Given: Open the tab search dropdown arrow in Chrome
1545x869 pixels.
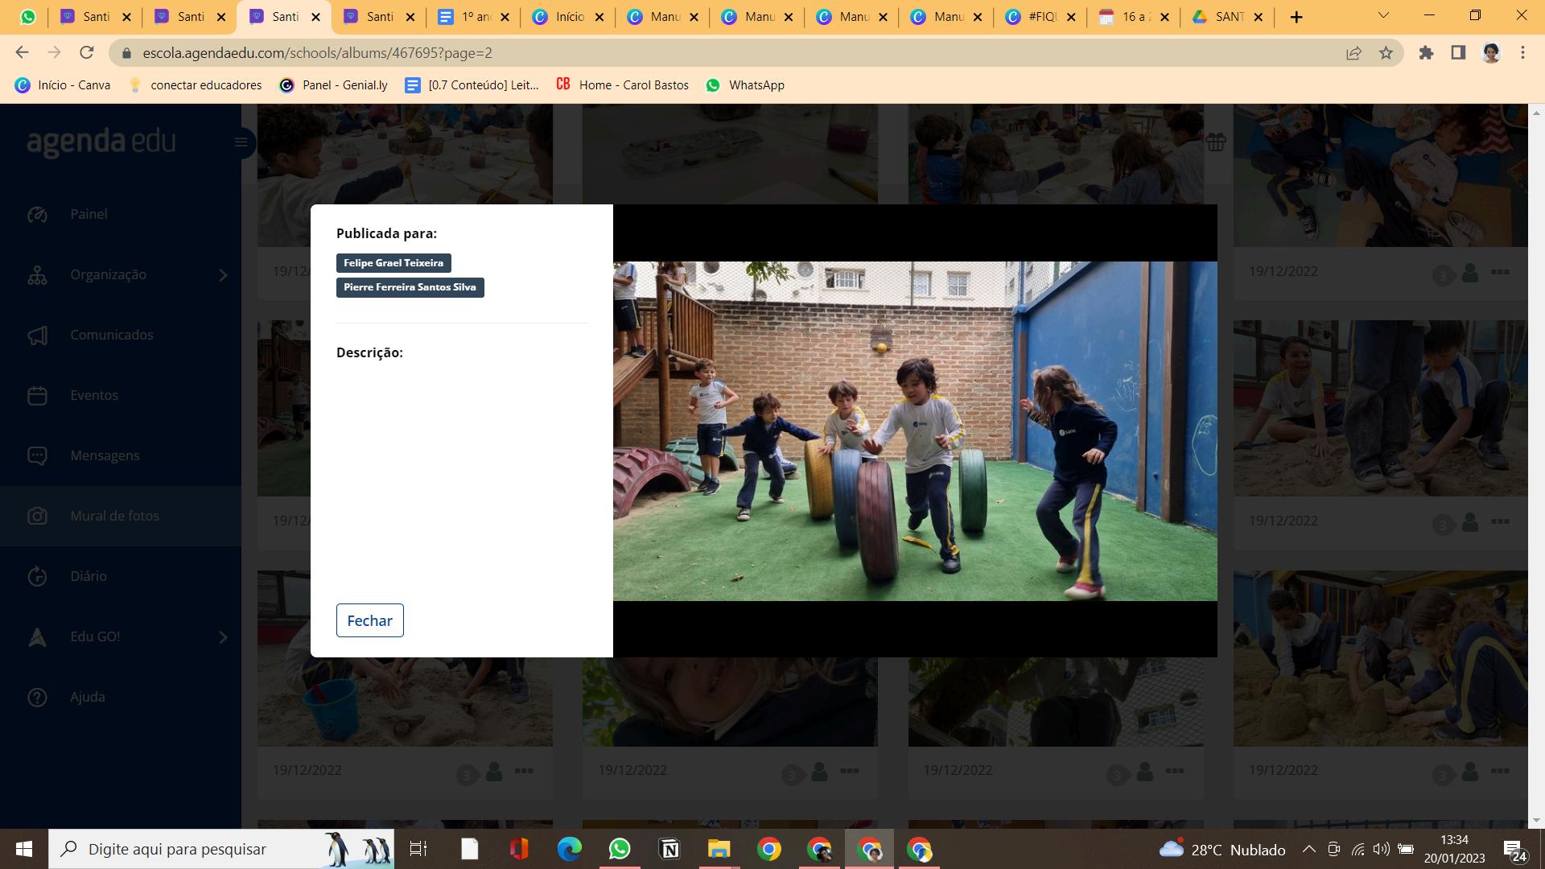Looking at the screenshot, I should click(x=1382, y=16).
